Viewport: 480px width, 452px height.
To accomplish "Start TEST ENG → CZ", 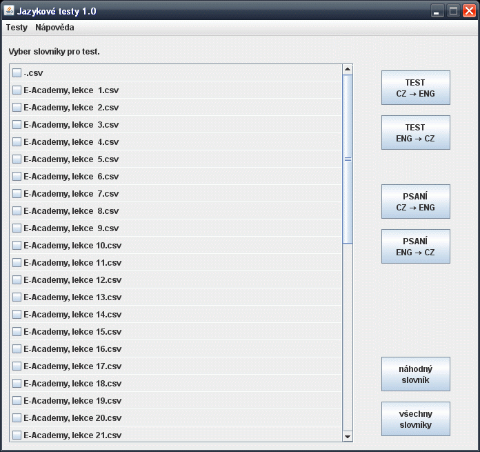I will [415, 132].
